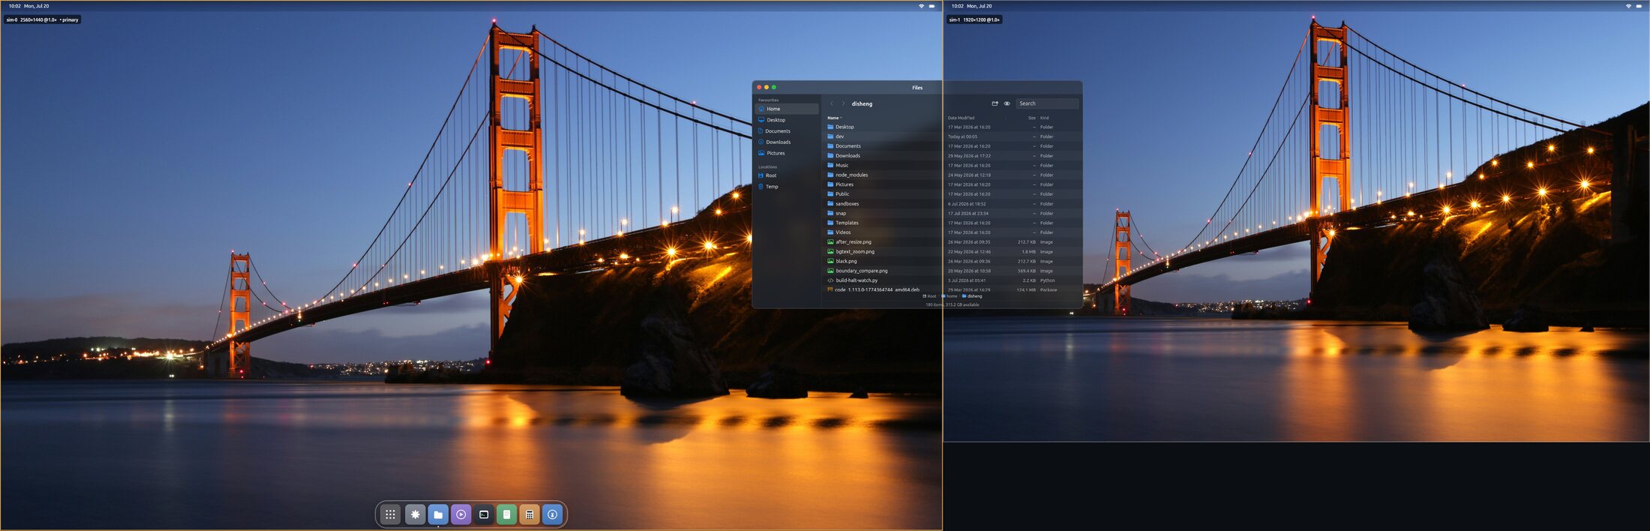Open the app grid launcher in dock

coord(391,514)
